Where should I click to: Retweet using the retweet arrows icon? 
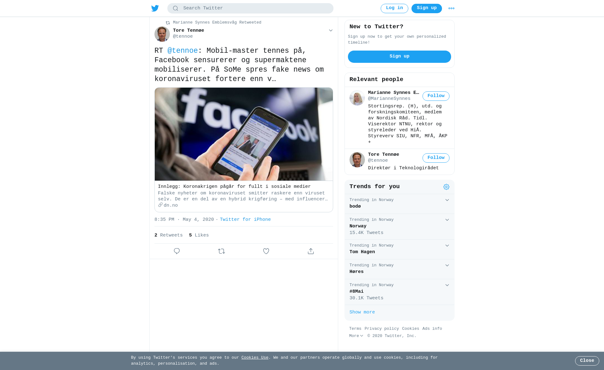coord(221,251)
